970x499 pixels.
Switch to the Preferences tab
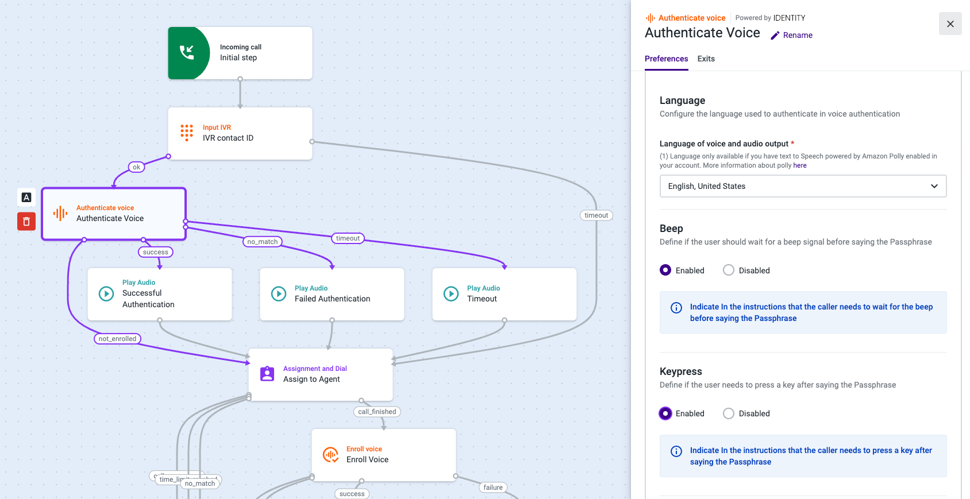tap(666, 59)
